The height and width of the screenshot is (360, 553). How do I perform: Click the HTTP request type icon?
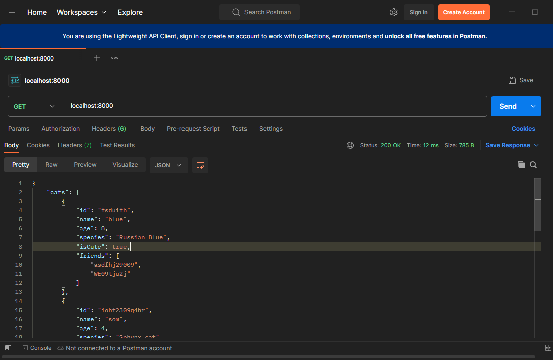(15, 80)
